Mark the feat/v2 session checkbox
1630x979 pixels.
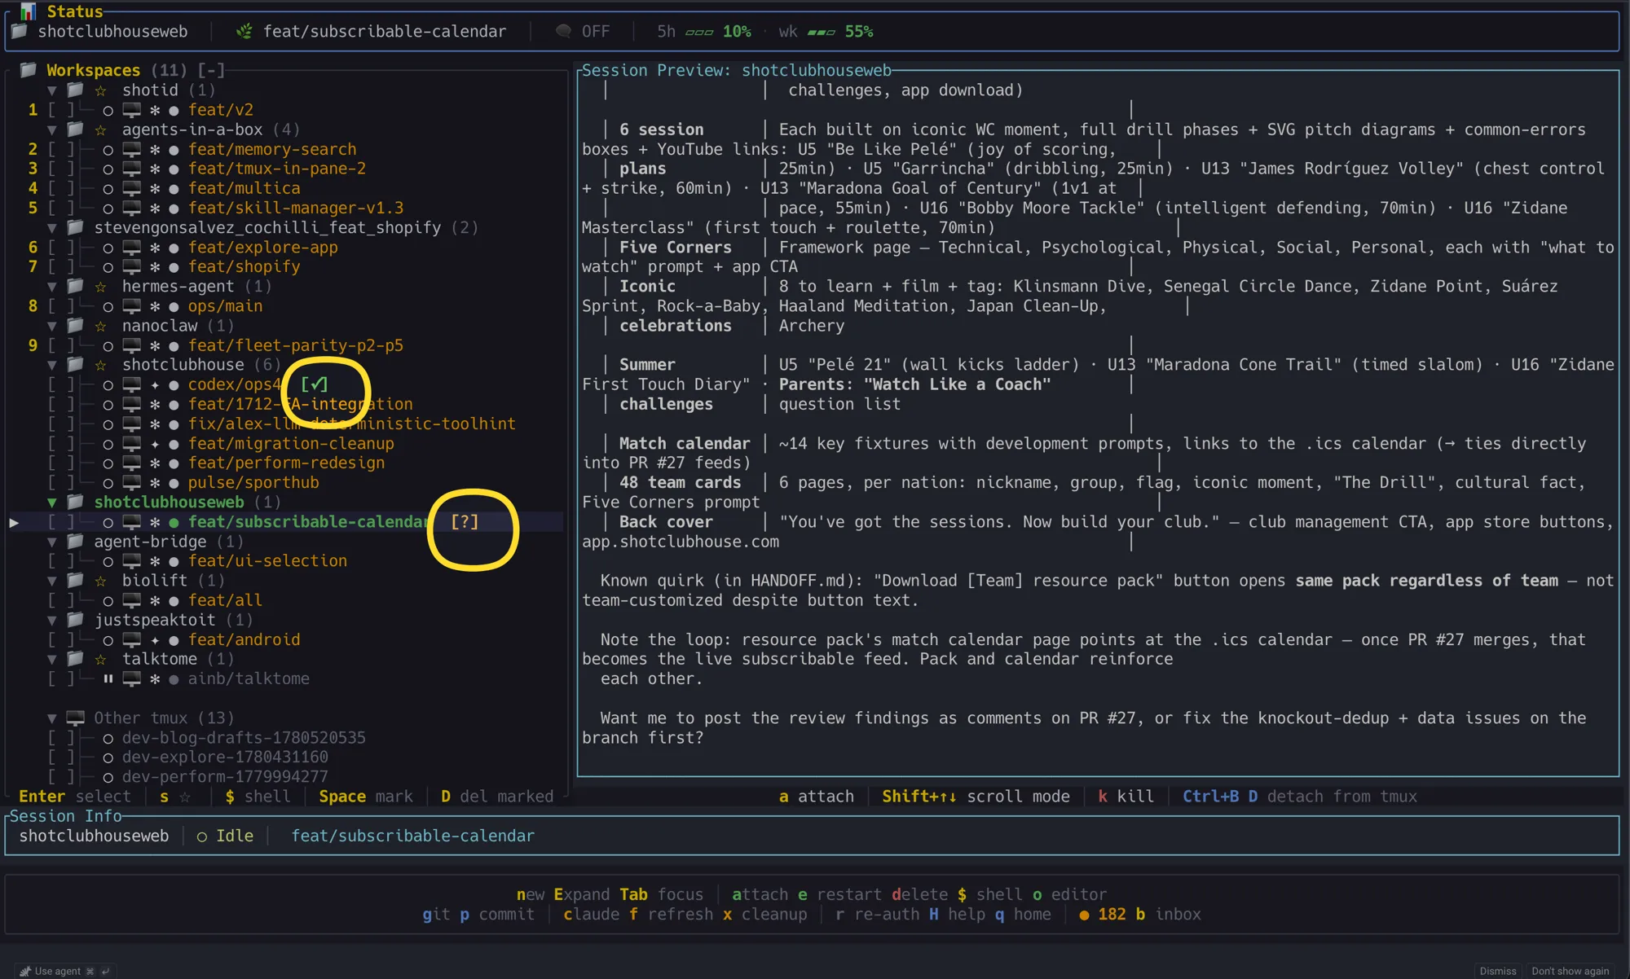pos(61,110)
